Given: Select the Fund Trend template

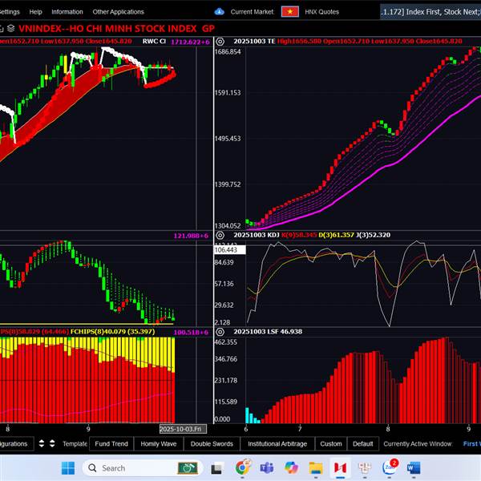Looking at the screenshot, I should coord(111,443).
